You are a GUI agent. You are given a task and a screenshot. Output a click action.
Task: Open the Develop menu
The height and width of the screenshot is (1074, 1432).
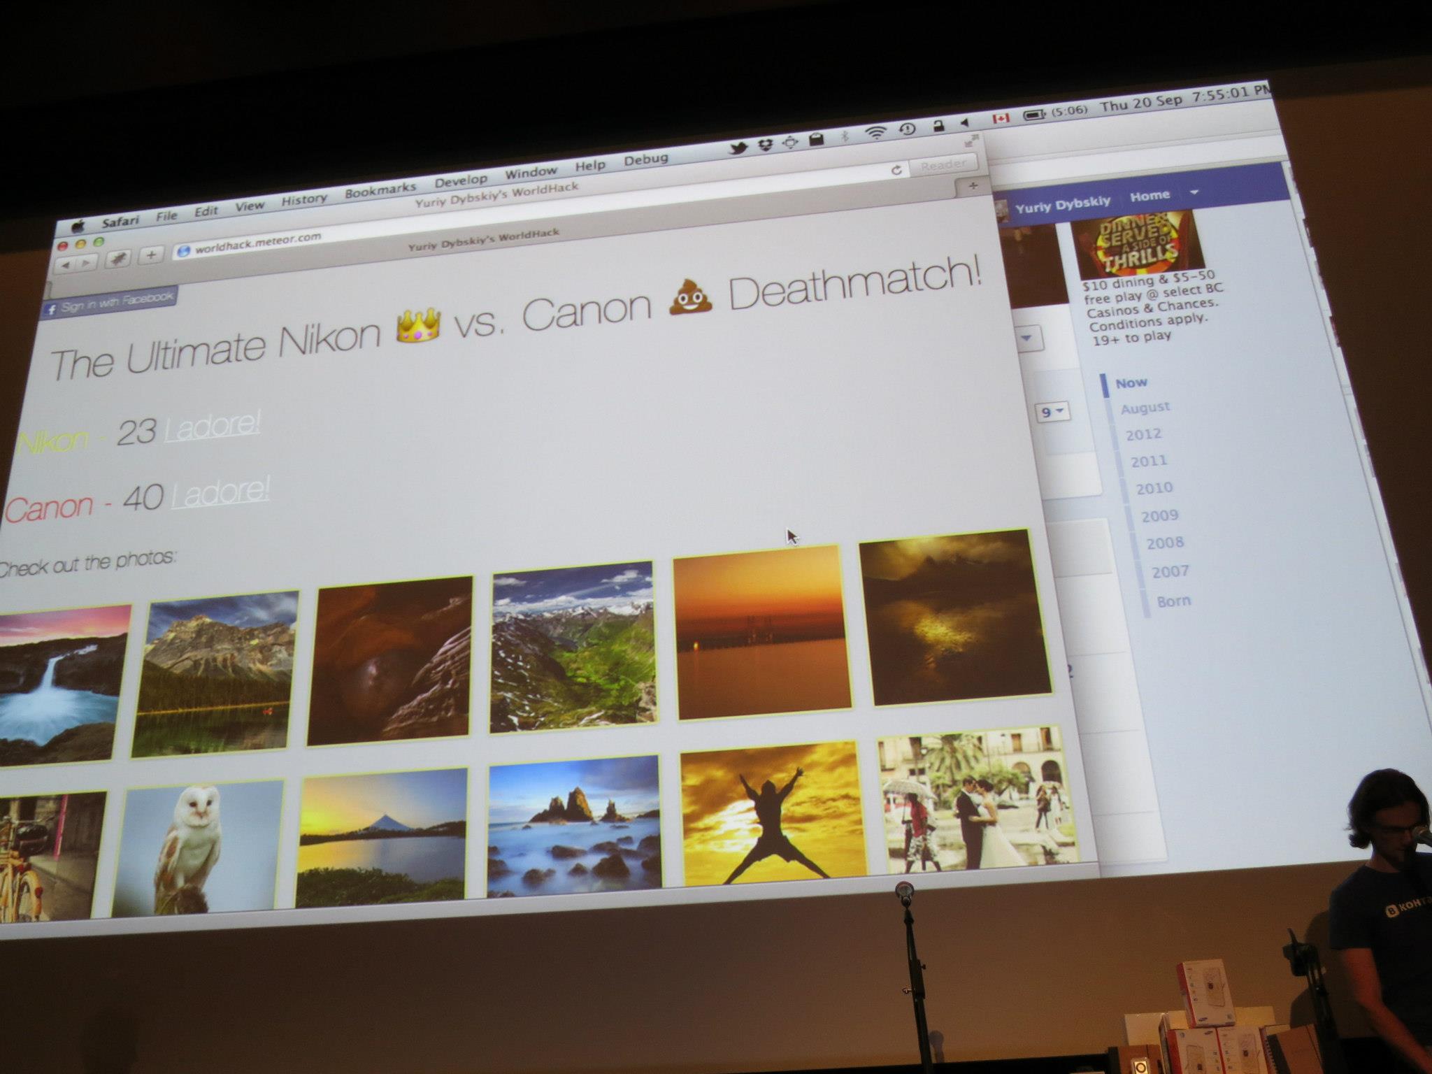pyautogui.click(x=461, y=181)
